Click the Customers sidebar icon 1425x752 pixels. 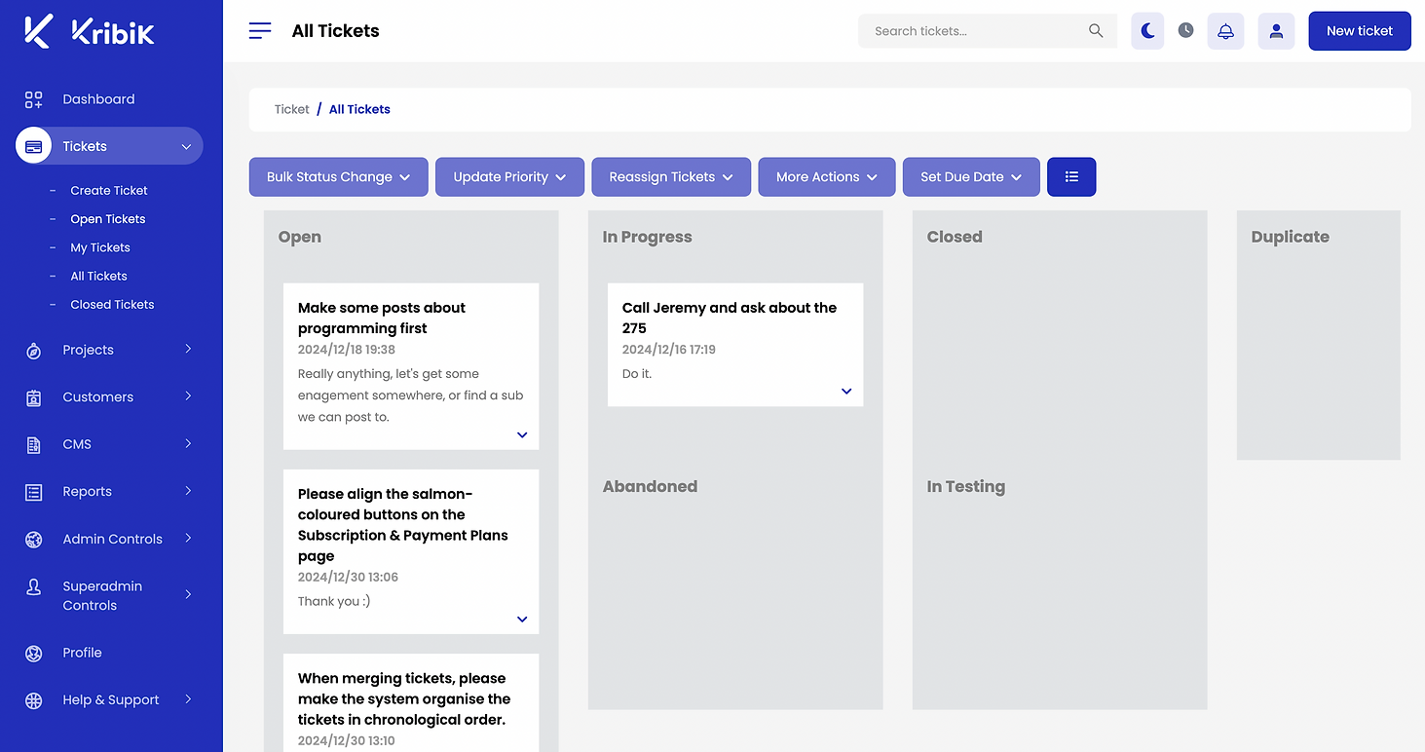tap(34, 397)
